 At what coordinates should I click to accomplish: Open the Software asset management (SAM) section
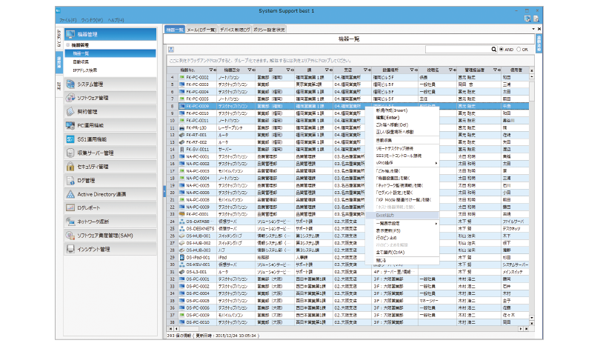(110, 236)
